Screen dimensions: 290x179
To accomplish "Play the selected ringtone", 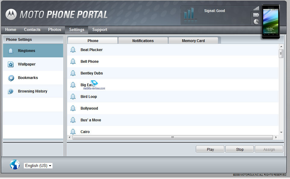I will click(210, 149).
